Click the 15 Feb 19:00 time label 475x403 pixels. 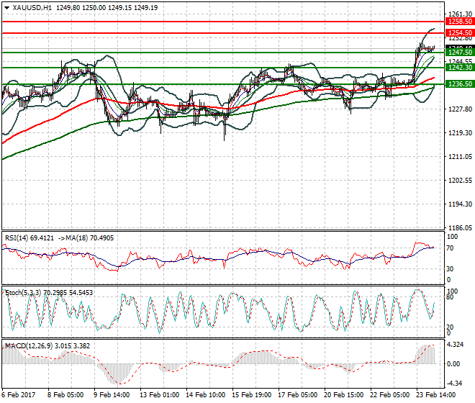coord(251,395)
